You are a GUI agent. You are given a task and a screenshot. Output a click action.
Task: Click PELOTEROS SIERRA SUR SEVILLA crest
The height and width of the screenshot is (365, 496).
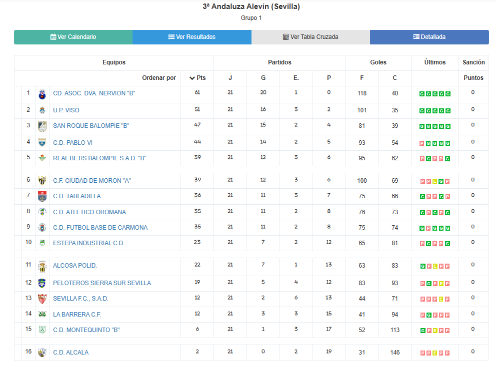coord(42,283)
